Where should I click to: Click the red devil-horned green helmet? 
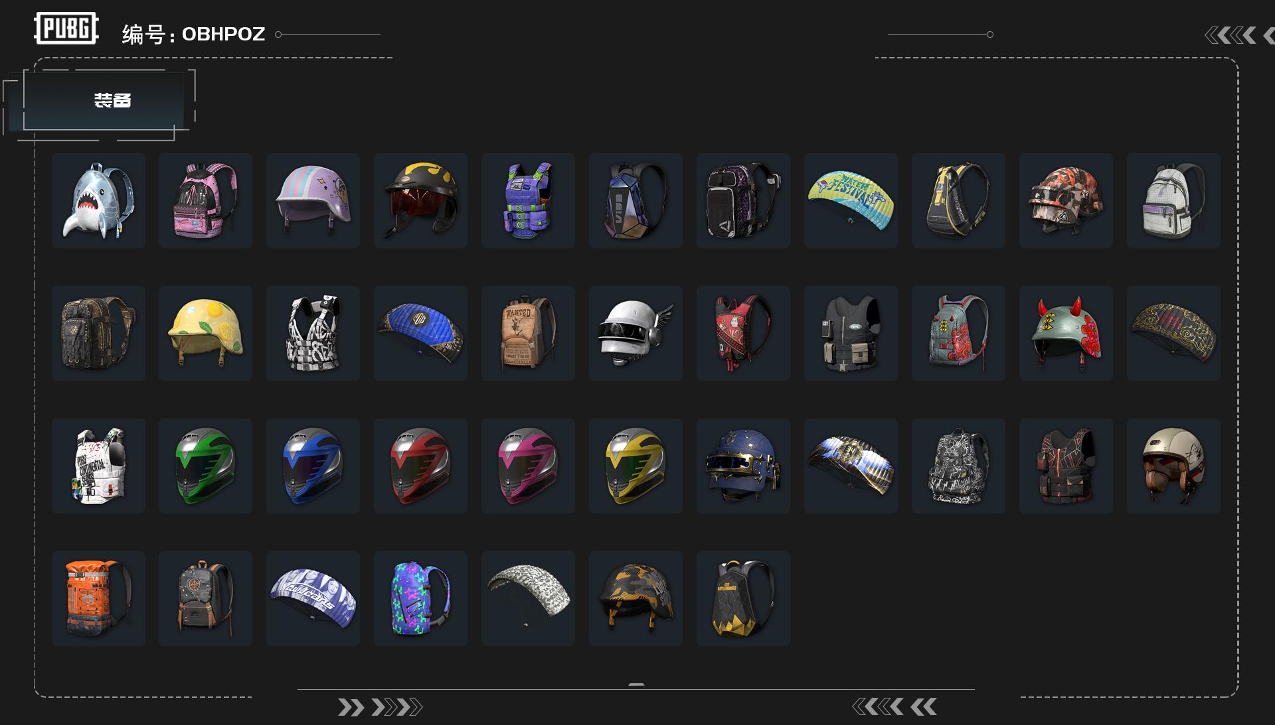point(1066,333)
